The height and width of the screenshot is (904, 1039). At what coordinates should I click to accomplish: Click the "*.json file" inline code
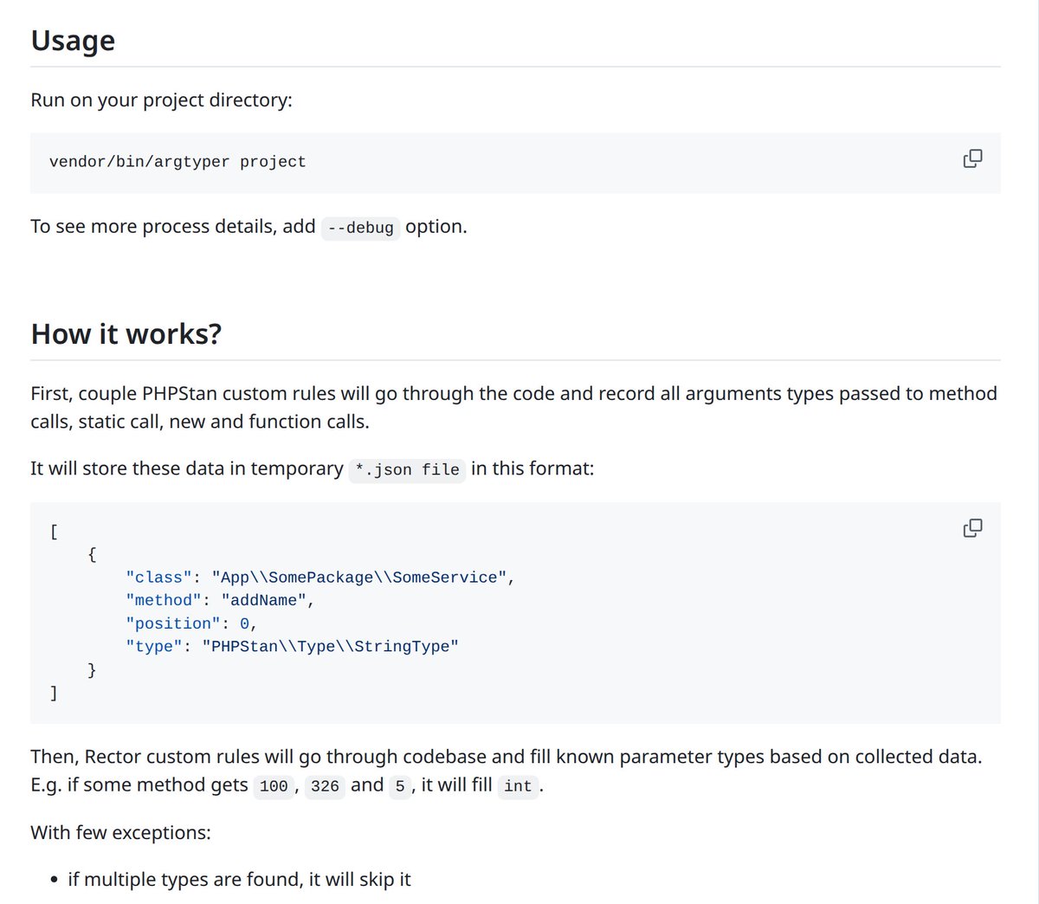[x=407, y=469]
